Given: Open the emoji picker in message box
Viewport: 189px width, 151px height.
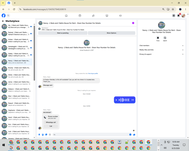Looking at the screenshot, I should click(130, 135).
